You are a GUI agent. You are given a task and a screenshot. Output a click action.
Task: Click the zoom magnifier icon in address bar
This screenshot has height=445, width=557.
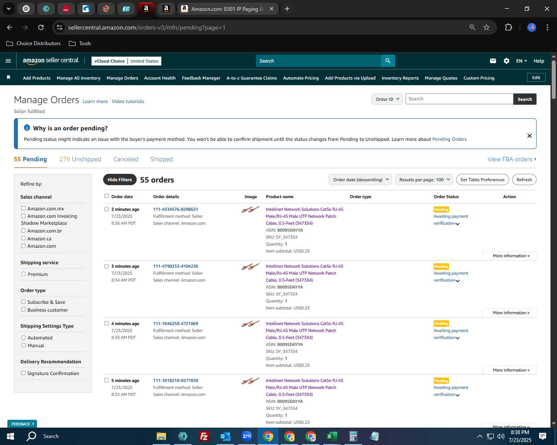point(473,27)
